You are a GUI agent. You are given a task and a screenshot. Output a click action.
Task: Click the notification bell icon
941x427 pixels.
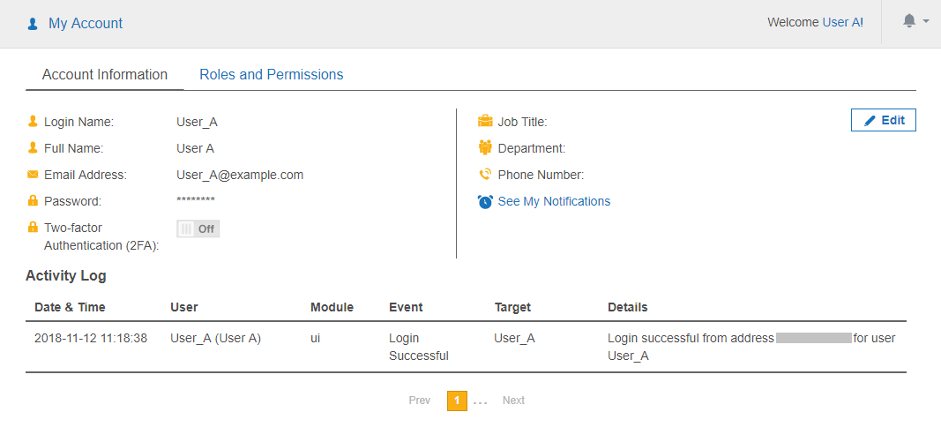pos(909,21)
